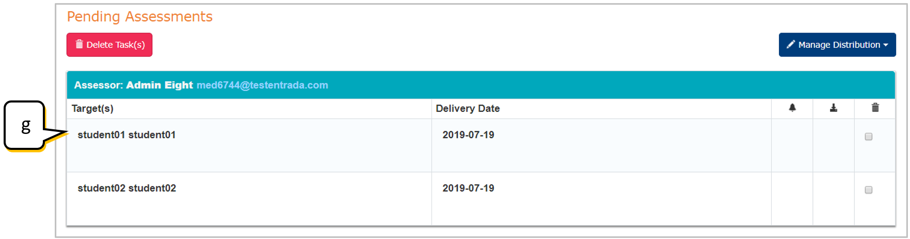Click the pencil icon on Manage Distribution

(790, 45)
